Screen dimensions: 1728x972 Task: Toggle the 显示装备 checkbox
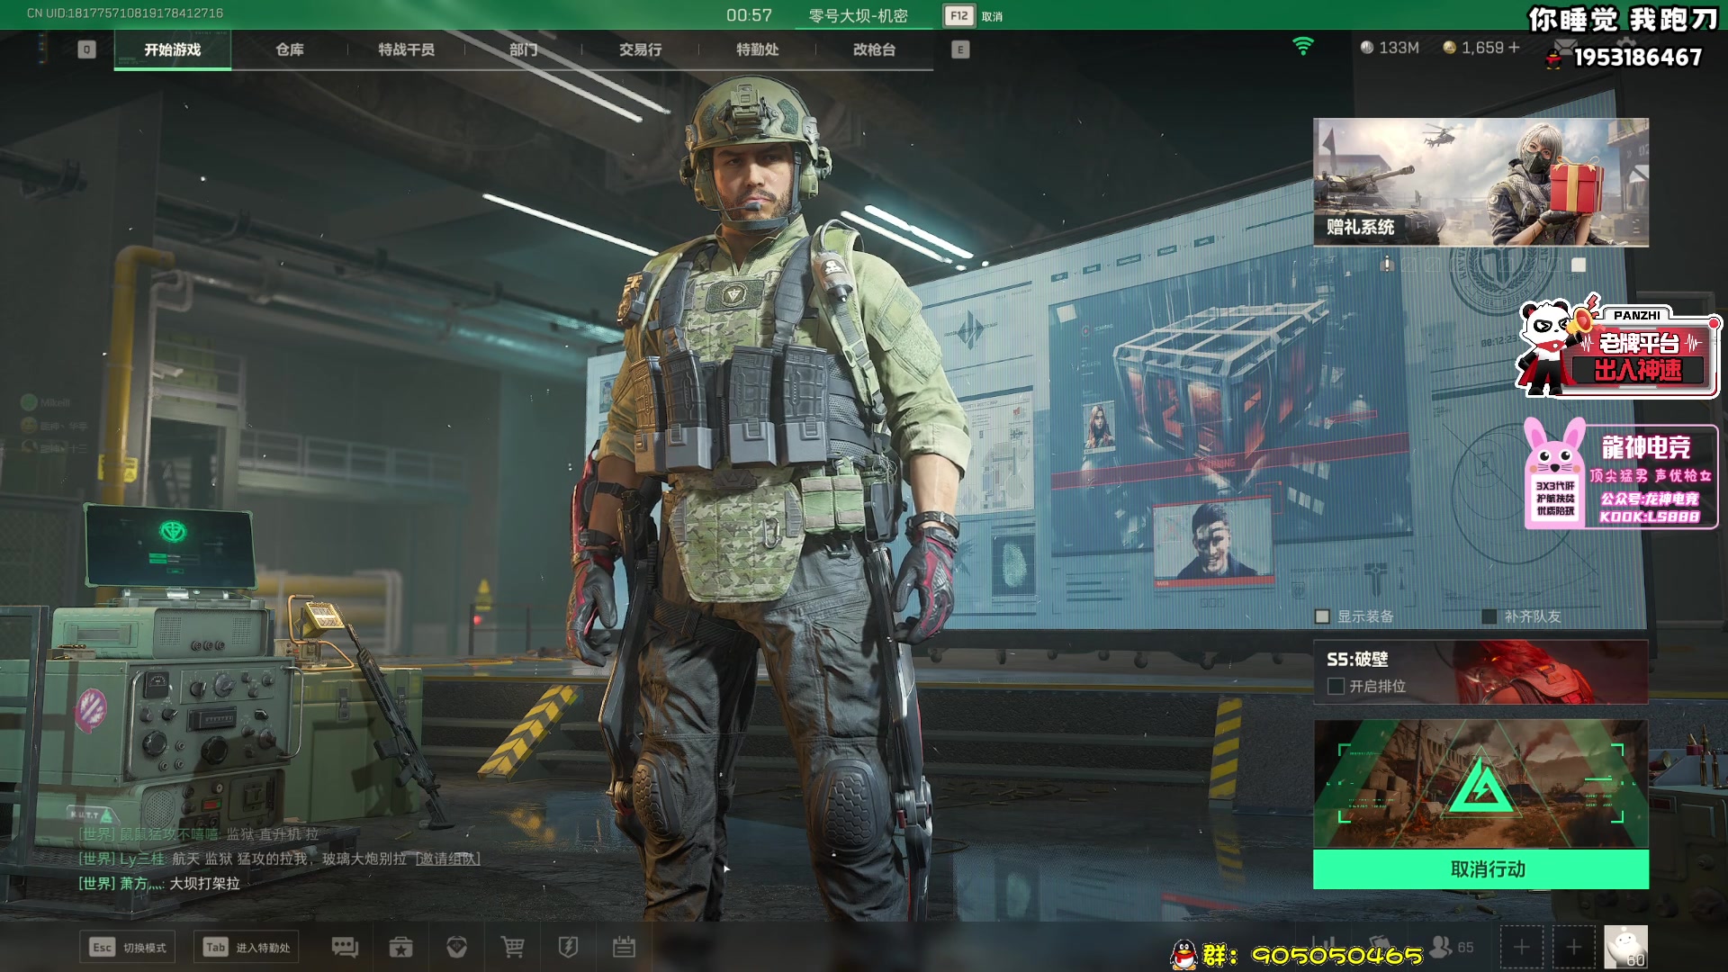[1322, 616]
